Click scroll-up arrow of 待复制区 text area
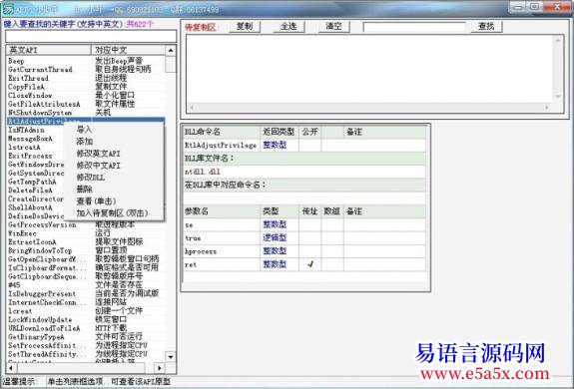 coord(558,40)
